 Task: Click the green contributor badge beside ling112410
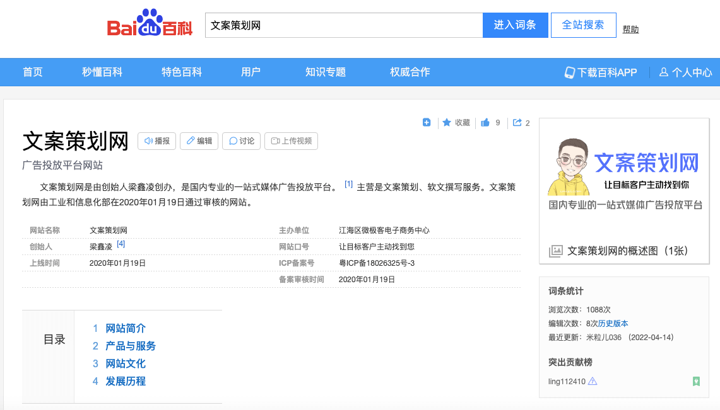(x=695, y=381)
